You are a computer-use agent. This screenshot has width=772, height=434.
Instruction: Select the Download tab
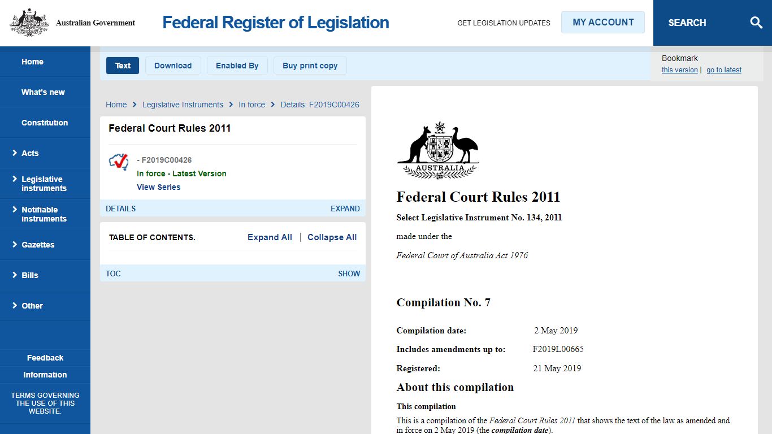[173, 66]
